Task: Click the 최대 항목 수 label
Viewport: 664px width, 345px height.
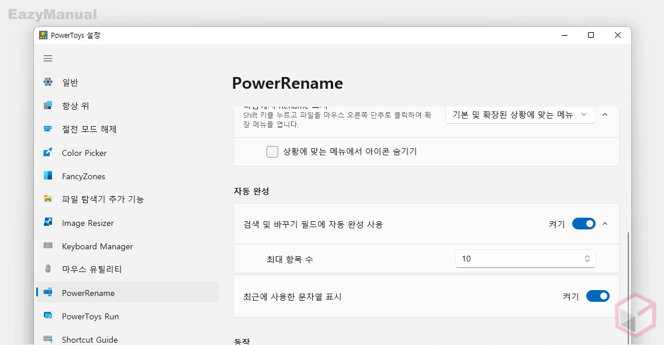Action: click(x=290, y=259)
